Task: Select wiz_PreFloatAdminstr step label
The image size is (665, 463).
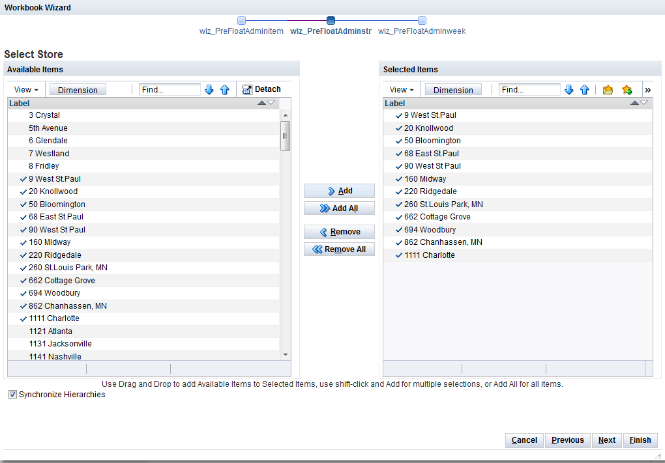Action: [331, 31]
